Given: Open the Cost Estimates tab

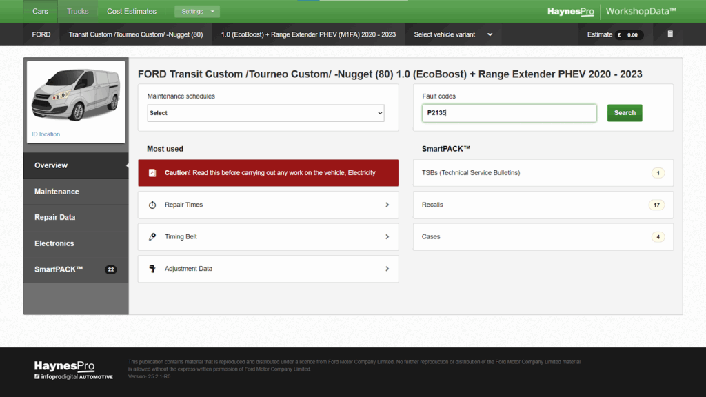Looking at the screenshot, I should point(132,12).
